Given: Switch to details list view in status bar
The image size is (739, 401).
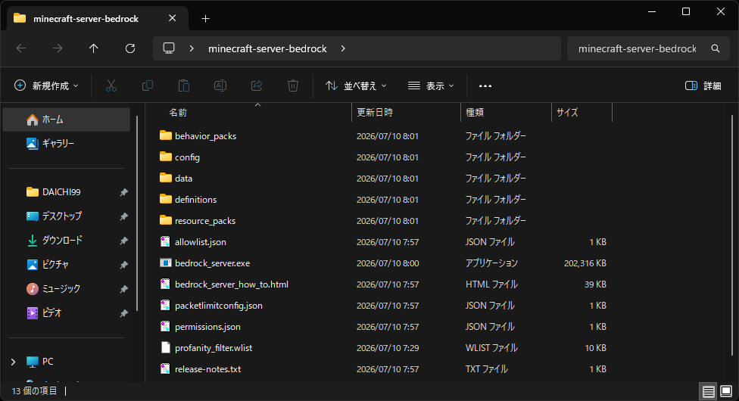Looking at the screenshot, I should pyautogui.click(x=709, y=391).
